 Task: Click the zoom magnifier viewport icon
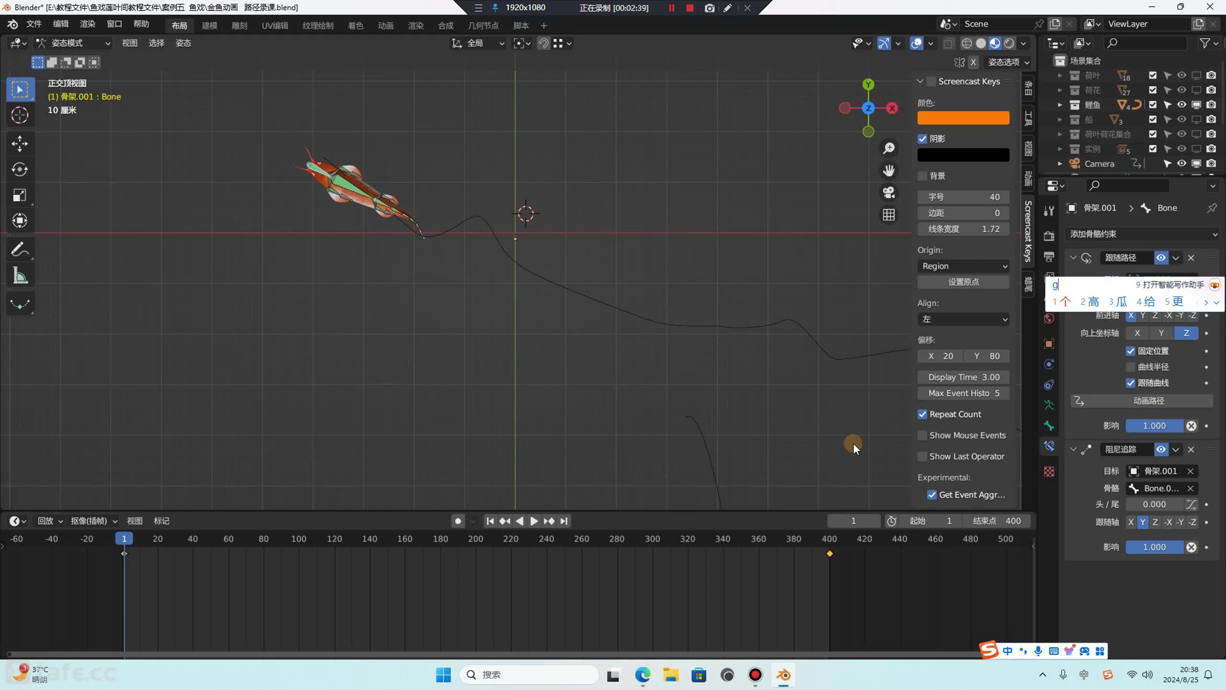point(889,148)
